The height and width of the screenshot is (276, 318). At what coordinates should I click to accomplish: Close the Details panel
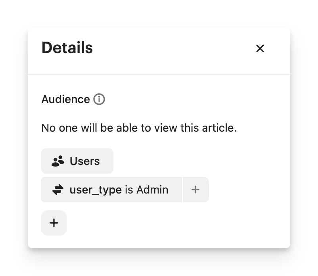(x=260, y=48)
